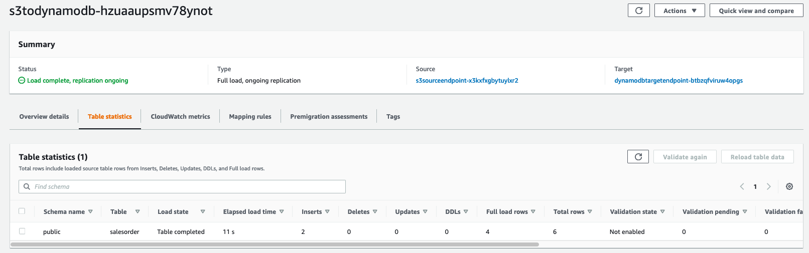The height and width of the screenshot is (253, 809).
Task: Open the dynamodbtargetendpoint target link
Action: pyautogui.click(x=678, y=81)
